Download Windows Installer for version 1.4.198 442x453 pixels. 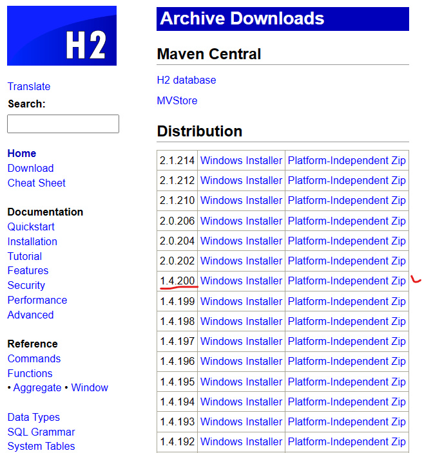[x=241, y=321]
